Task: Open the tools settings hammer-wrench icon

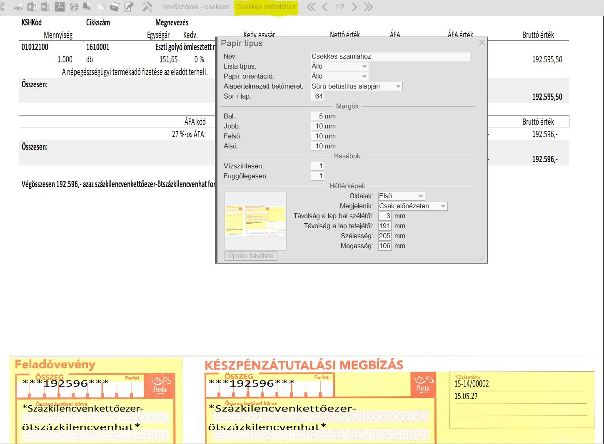Action: point(147,7)
